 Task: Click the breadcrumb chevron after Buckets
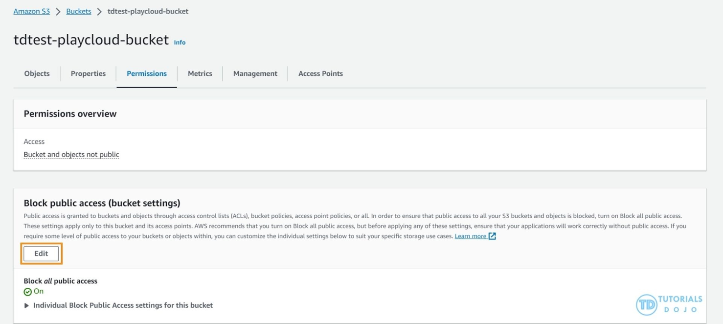pos(99,11)
